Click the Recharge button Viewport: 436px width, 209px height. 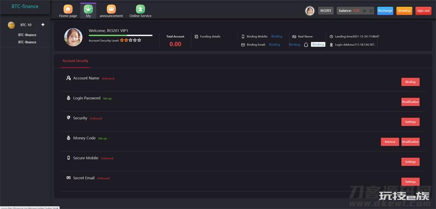[385, 11]
